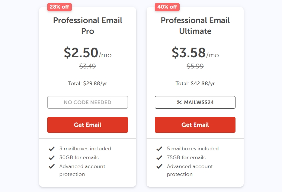Click checkmark next to 75GB for emails
This screenshot has height=192, width=282.
pyautogui.click(x=159, y=157)
